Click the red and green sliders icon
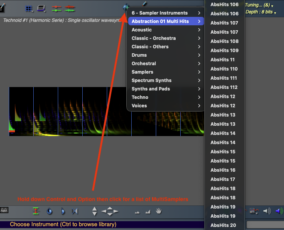Screen dimensions: 284x230 click(x=56, y=8)
